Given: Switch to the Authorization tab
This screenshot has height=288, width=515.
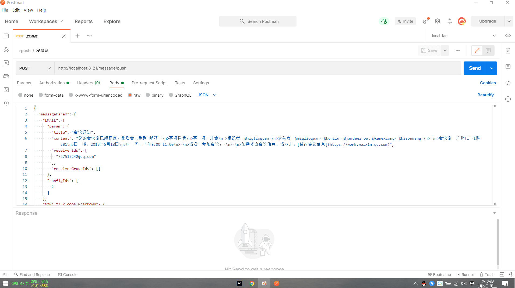Looking at the screenshot, I should tap(54, 83).
